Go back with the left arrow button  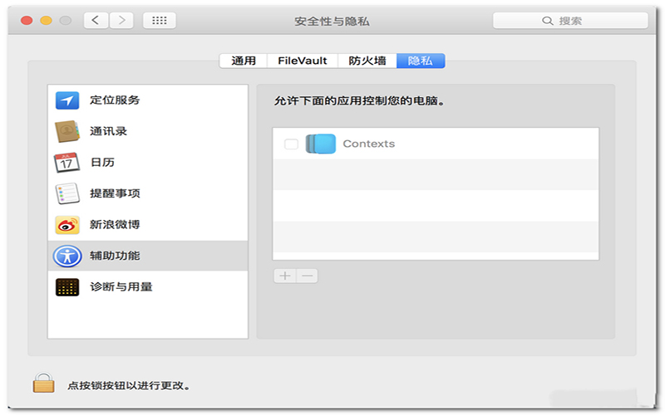click(96, 20)
